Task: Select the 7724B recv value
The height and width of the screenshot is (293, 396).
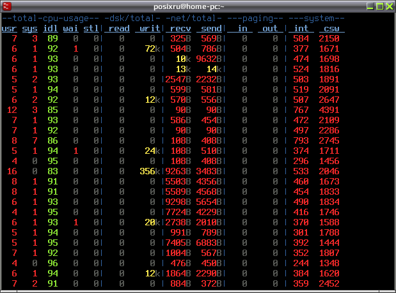Action: [178, 212]
